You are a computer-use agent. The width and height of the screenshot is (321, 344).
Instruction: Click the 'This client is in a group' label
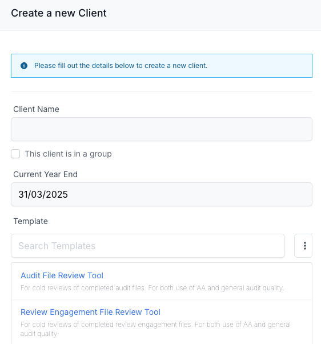tap(68, 154)
